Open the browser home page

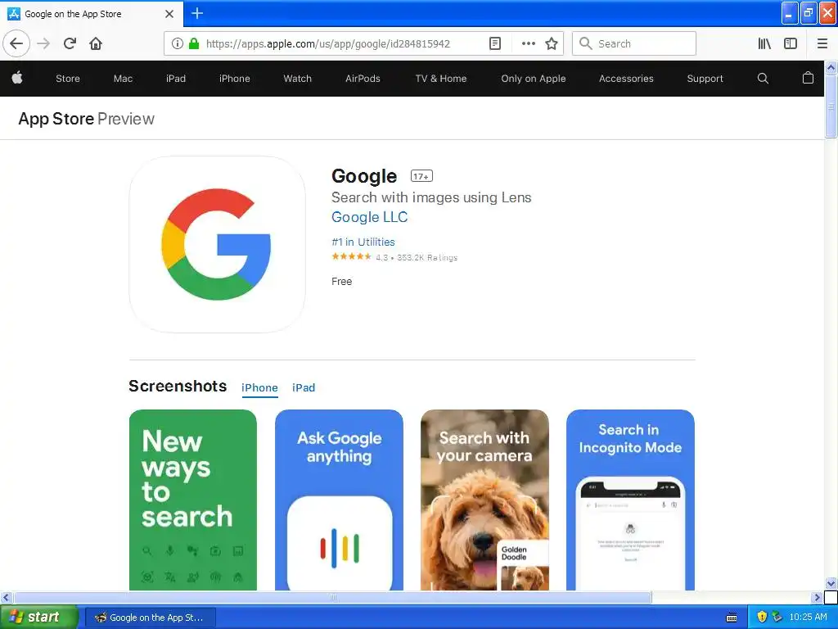[x=96, y=43]
